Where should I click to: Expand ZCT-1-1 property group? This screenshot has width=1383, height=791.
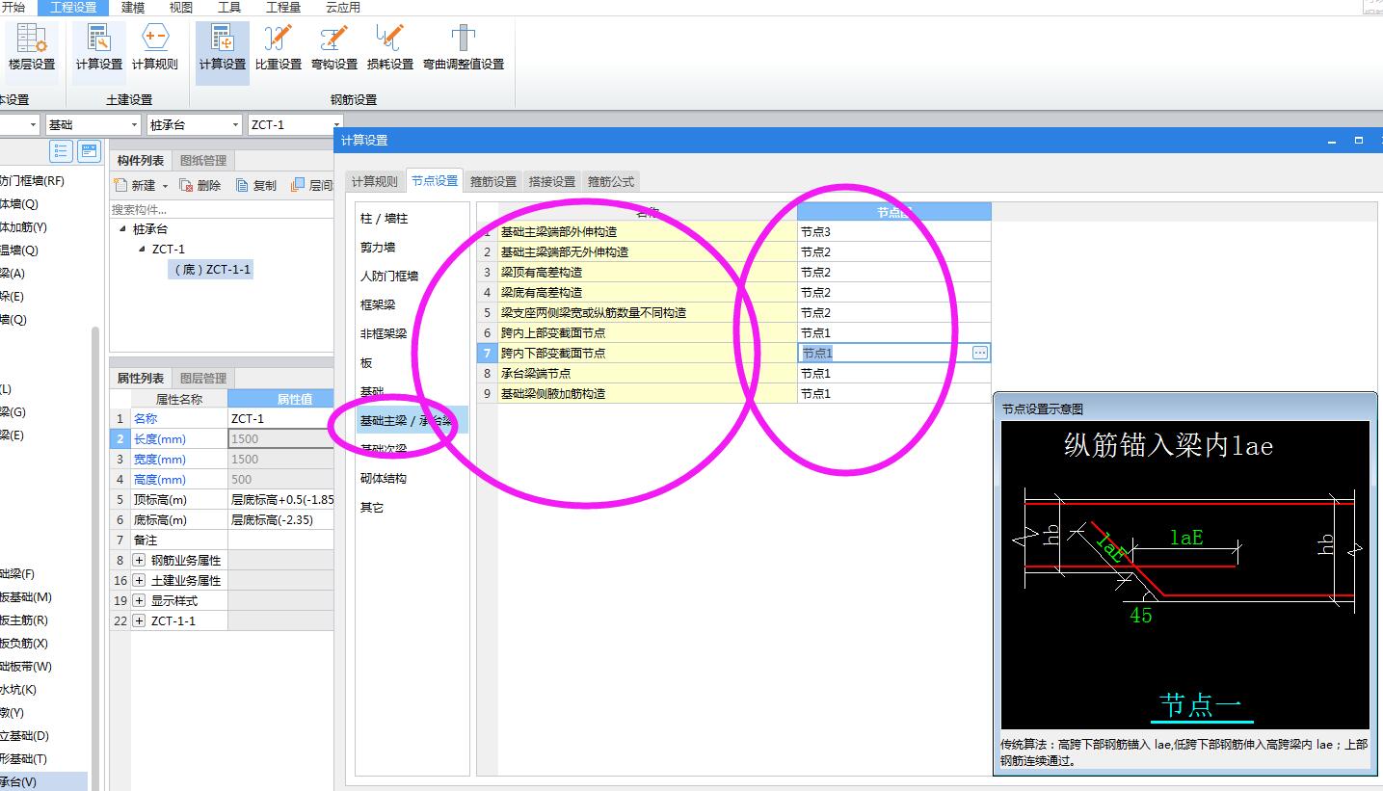click(x=139, y=620)
